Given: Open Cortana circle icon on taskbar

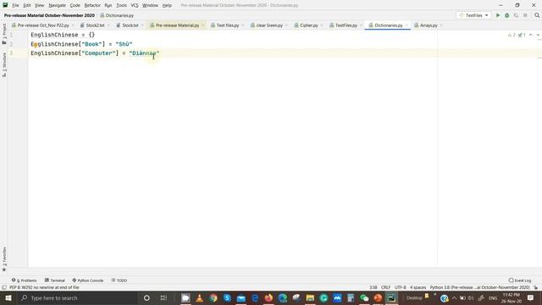Looking at the screenshot, I should 147,298.
